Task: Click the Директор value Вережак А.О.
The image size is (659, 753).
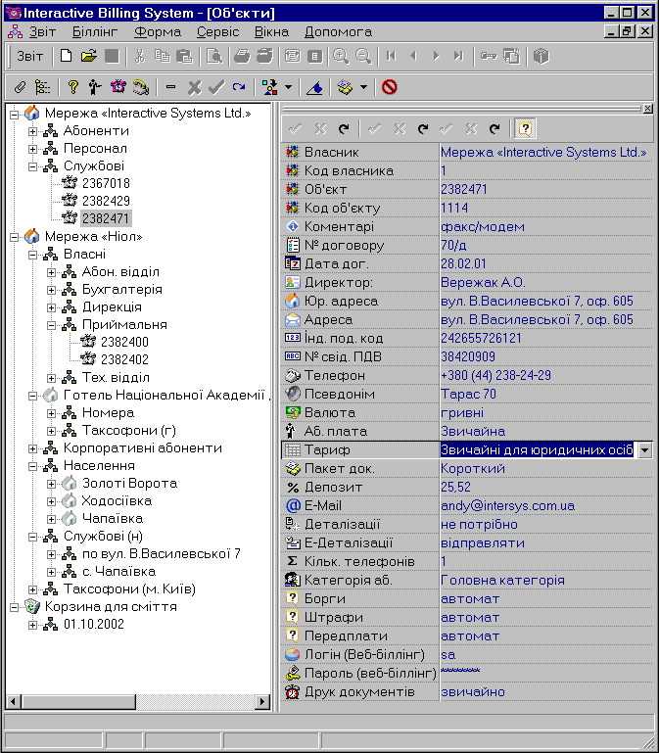Action: tap(483, 282)
